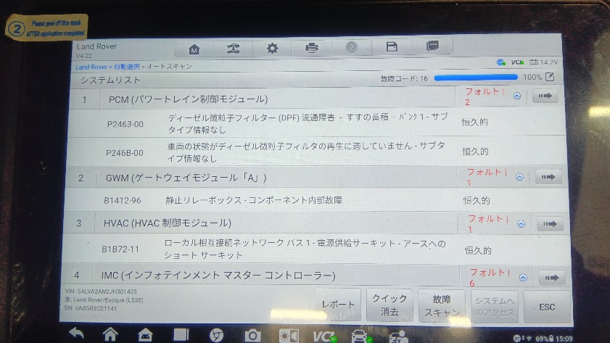This screenshot has width=610, height=343.
Task: Launch the Chrome browser icon
Action: (x=216, y=335)
